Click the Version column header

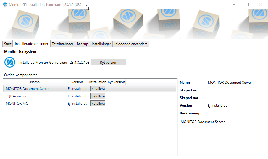[77, 82]
